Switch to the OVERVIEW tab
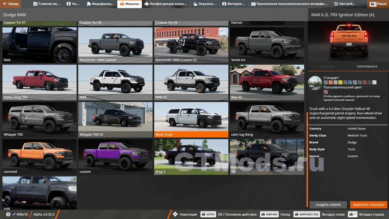The image size is (389, 219). coord(327,66)
